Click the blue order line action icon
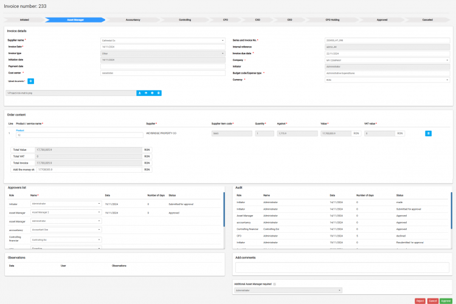456x304 pixels. pyautogui.click(x=428, y=133)
